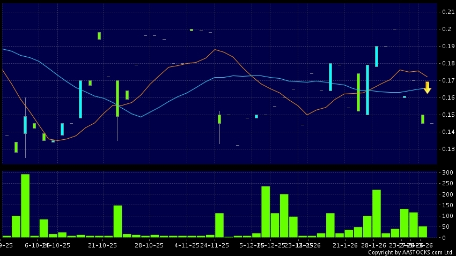
Task: Click the topmost cyan candle reaching 0.19
Action: tap(377, 56)
